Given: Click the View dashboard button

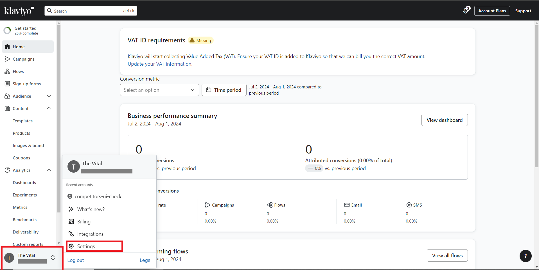Looking at the screenshot, I should click(444, 120).
